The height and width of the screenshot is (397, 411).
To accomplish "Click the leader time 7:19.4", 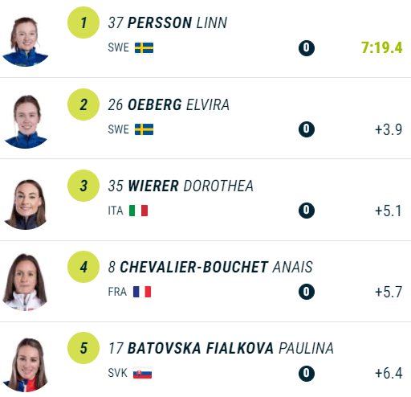I will [381, 47].
